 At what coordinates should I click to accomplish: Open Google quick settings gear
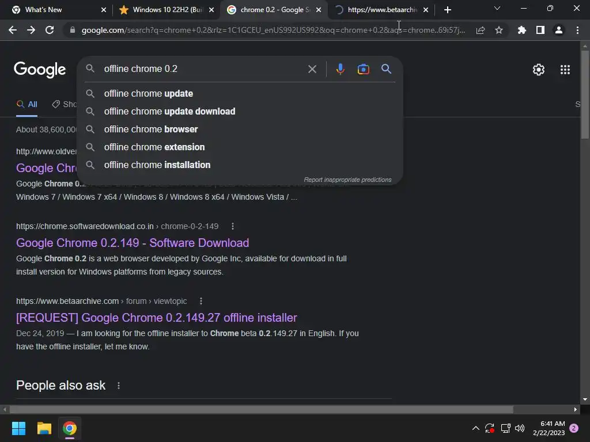539,70
